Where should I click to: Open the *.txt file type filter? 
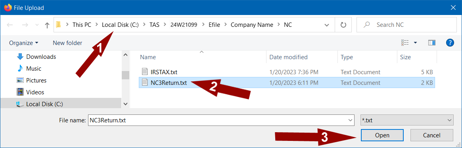tap(407, 120)
